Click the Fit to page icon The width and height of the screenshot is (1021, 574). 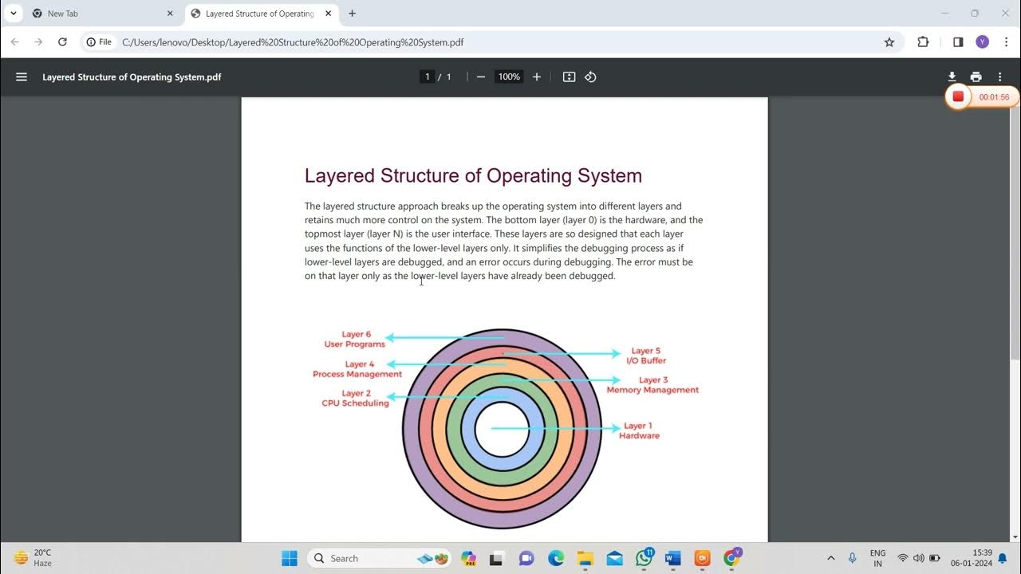(x=569, y=77)
